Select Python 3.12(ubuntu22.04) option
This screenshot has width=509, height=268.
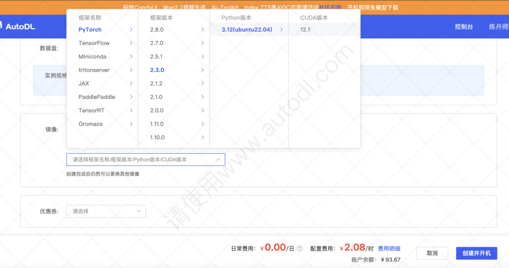[246, 30]
